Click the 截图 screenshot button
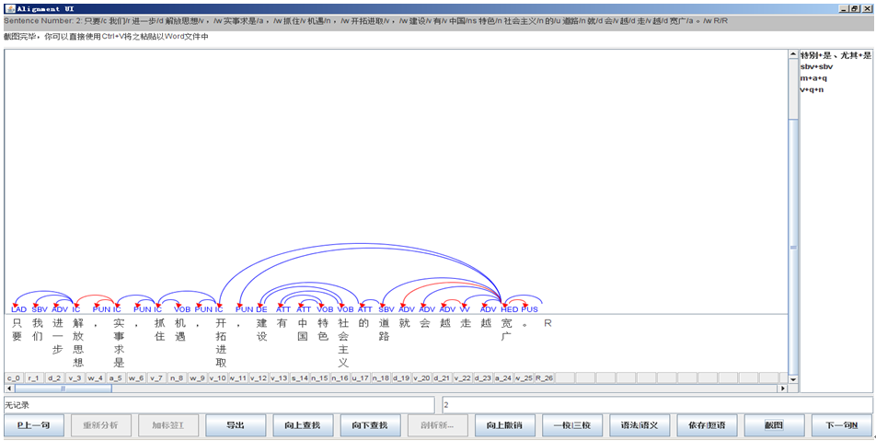876x441 pixels. click(x=774, y=425)
